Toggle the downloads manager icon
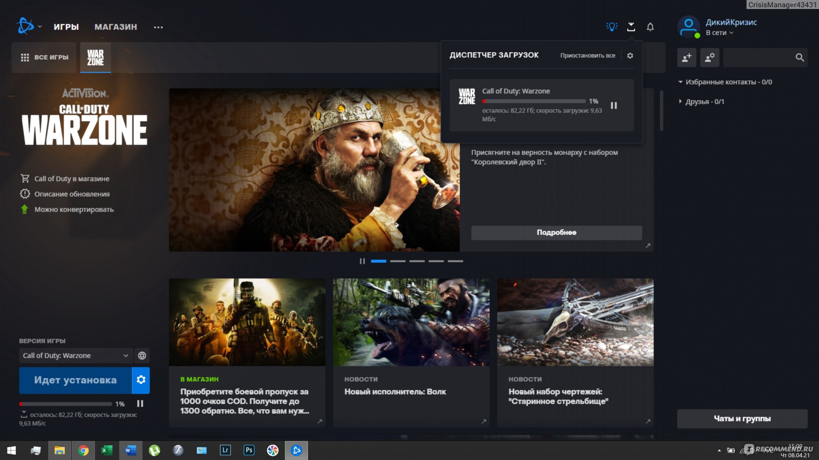Image resolution: width=819 pixels, height=460 pixels. [631, 27]
